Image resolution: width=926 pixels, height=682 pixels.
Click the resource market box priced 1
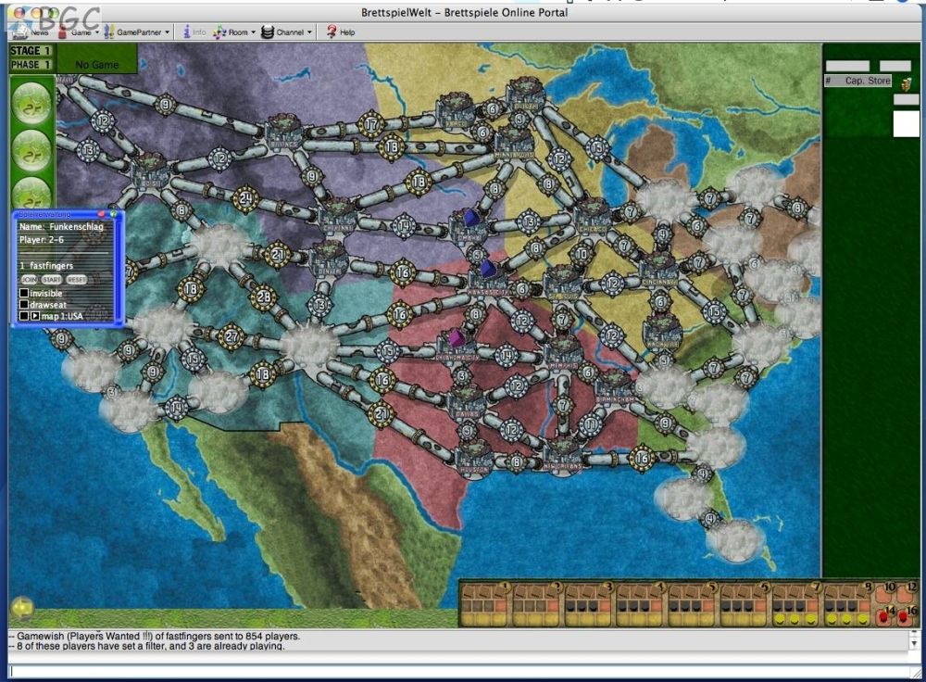click(485, 604)
